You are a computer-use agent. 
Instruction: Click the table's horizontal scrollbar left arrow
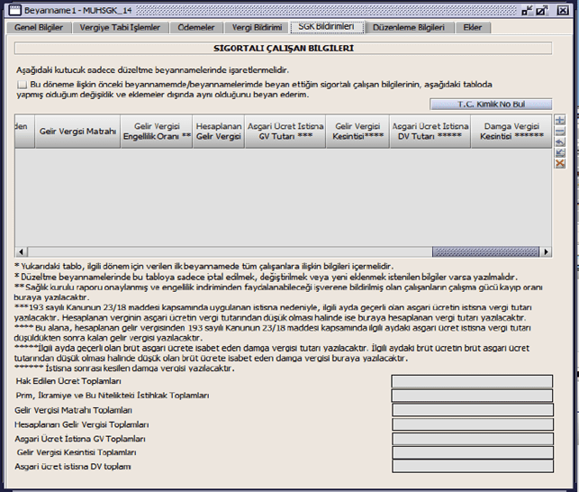(x=21, y=252)
